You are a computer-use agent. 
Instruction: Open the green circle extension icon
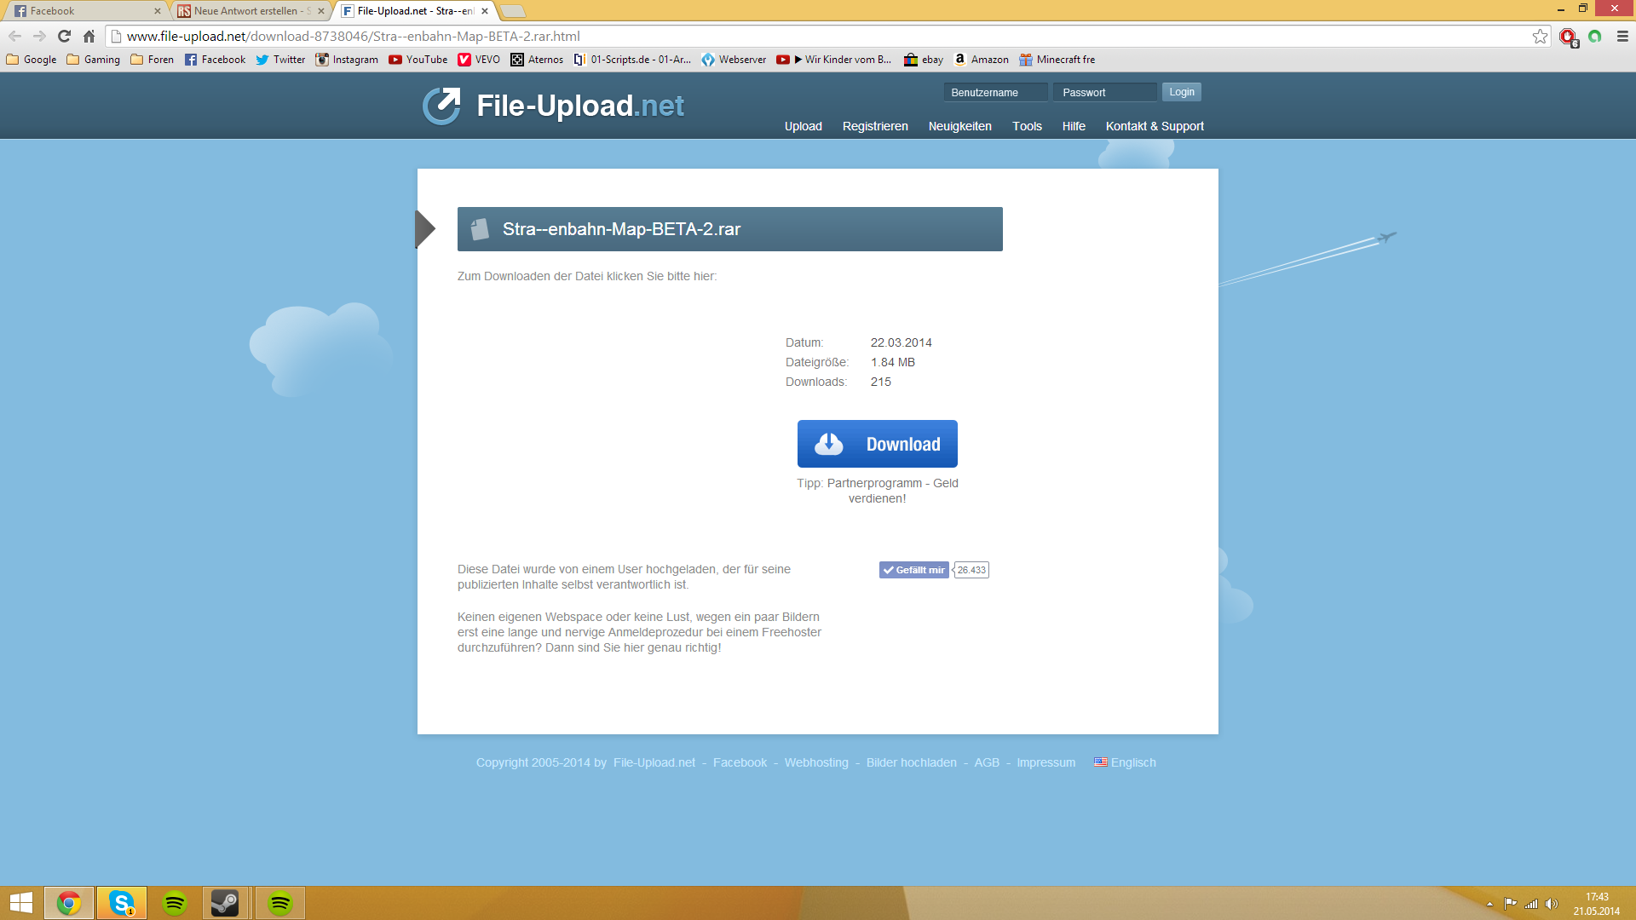point(1594,36)
